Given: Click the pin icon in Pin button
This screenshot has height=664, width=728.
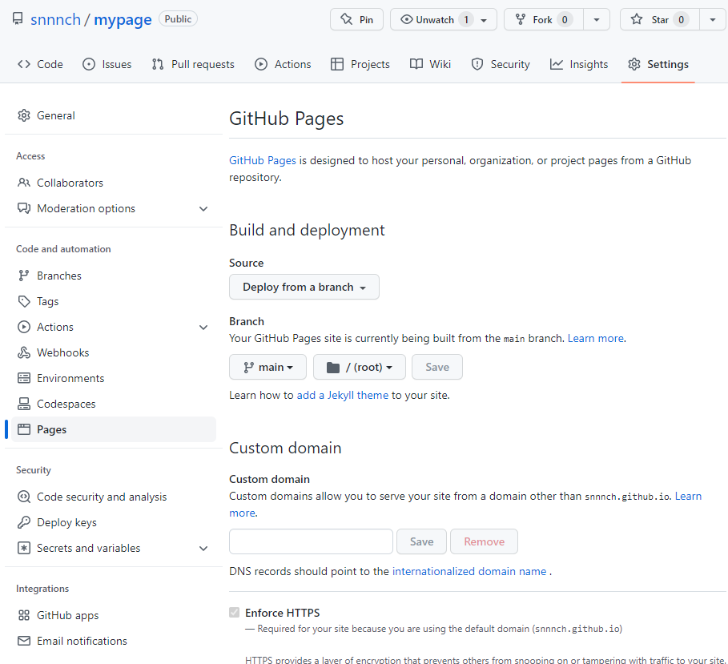Looking at the screenshot, I should pyautogui.click(x=346, y=19).
